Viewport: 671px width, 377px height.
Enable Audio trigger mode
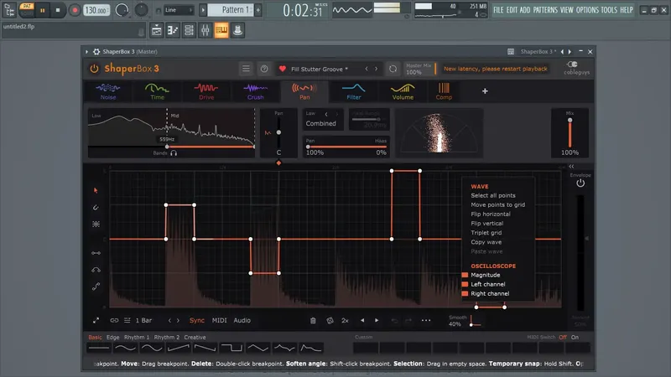[x=242, y=321]
